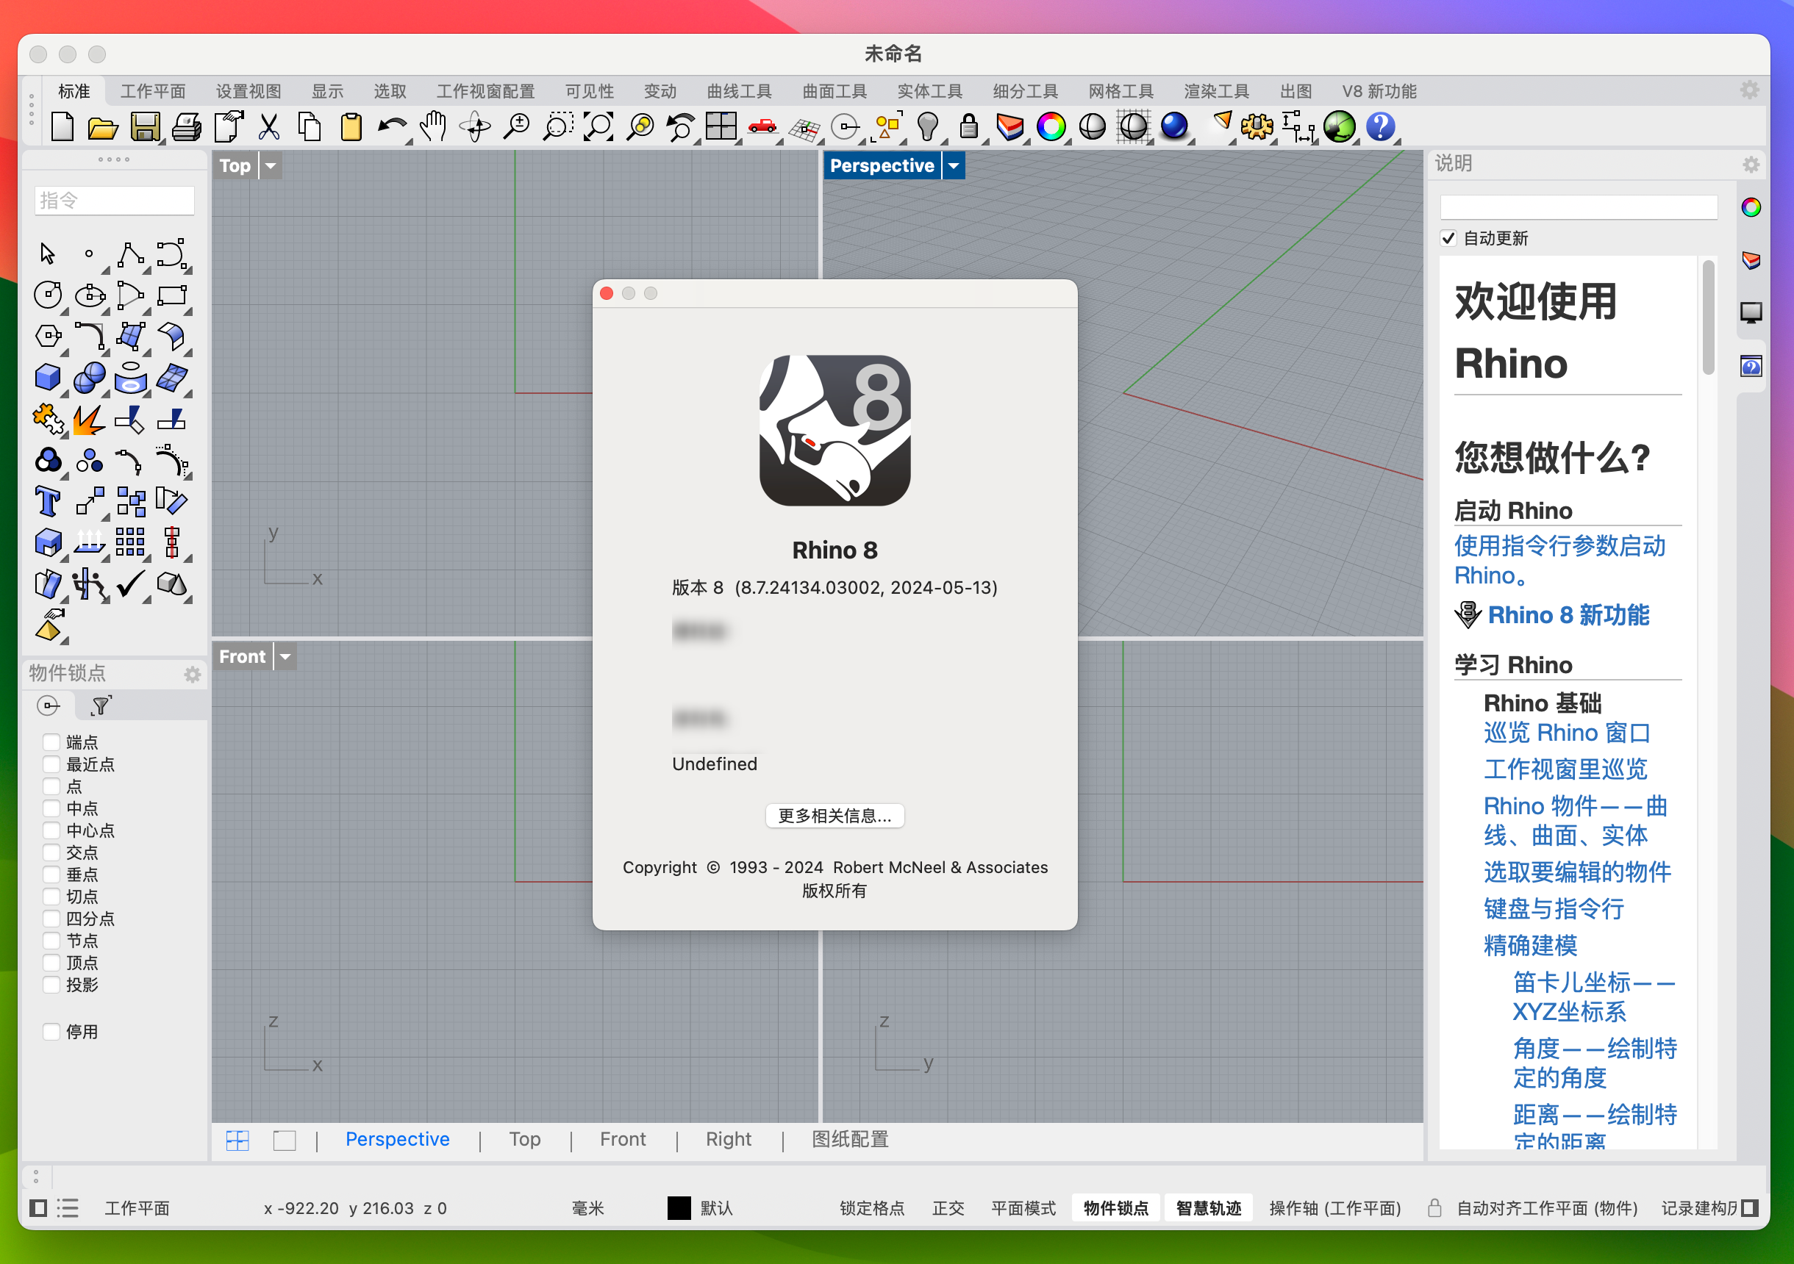This screenshot has width=1794, height=1264.
Task: Click the blue render sphere icon
Action: (x=1174, y=126)
